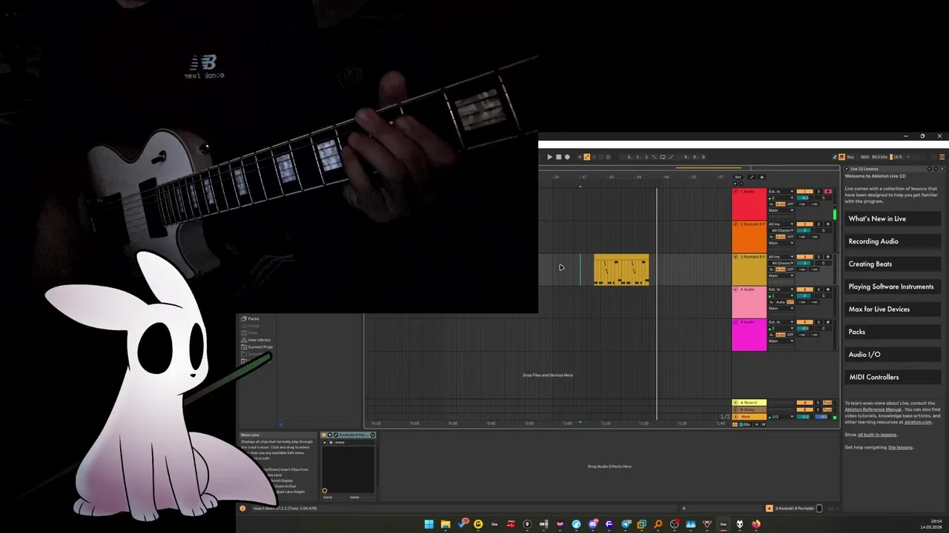Set track 4 monitor to Off
This screenshot has height=533, width=949.
click(790, 302)
